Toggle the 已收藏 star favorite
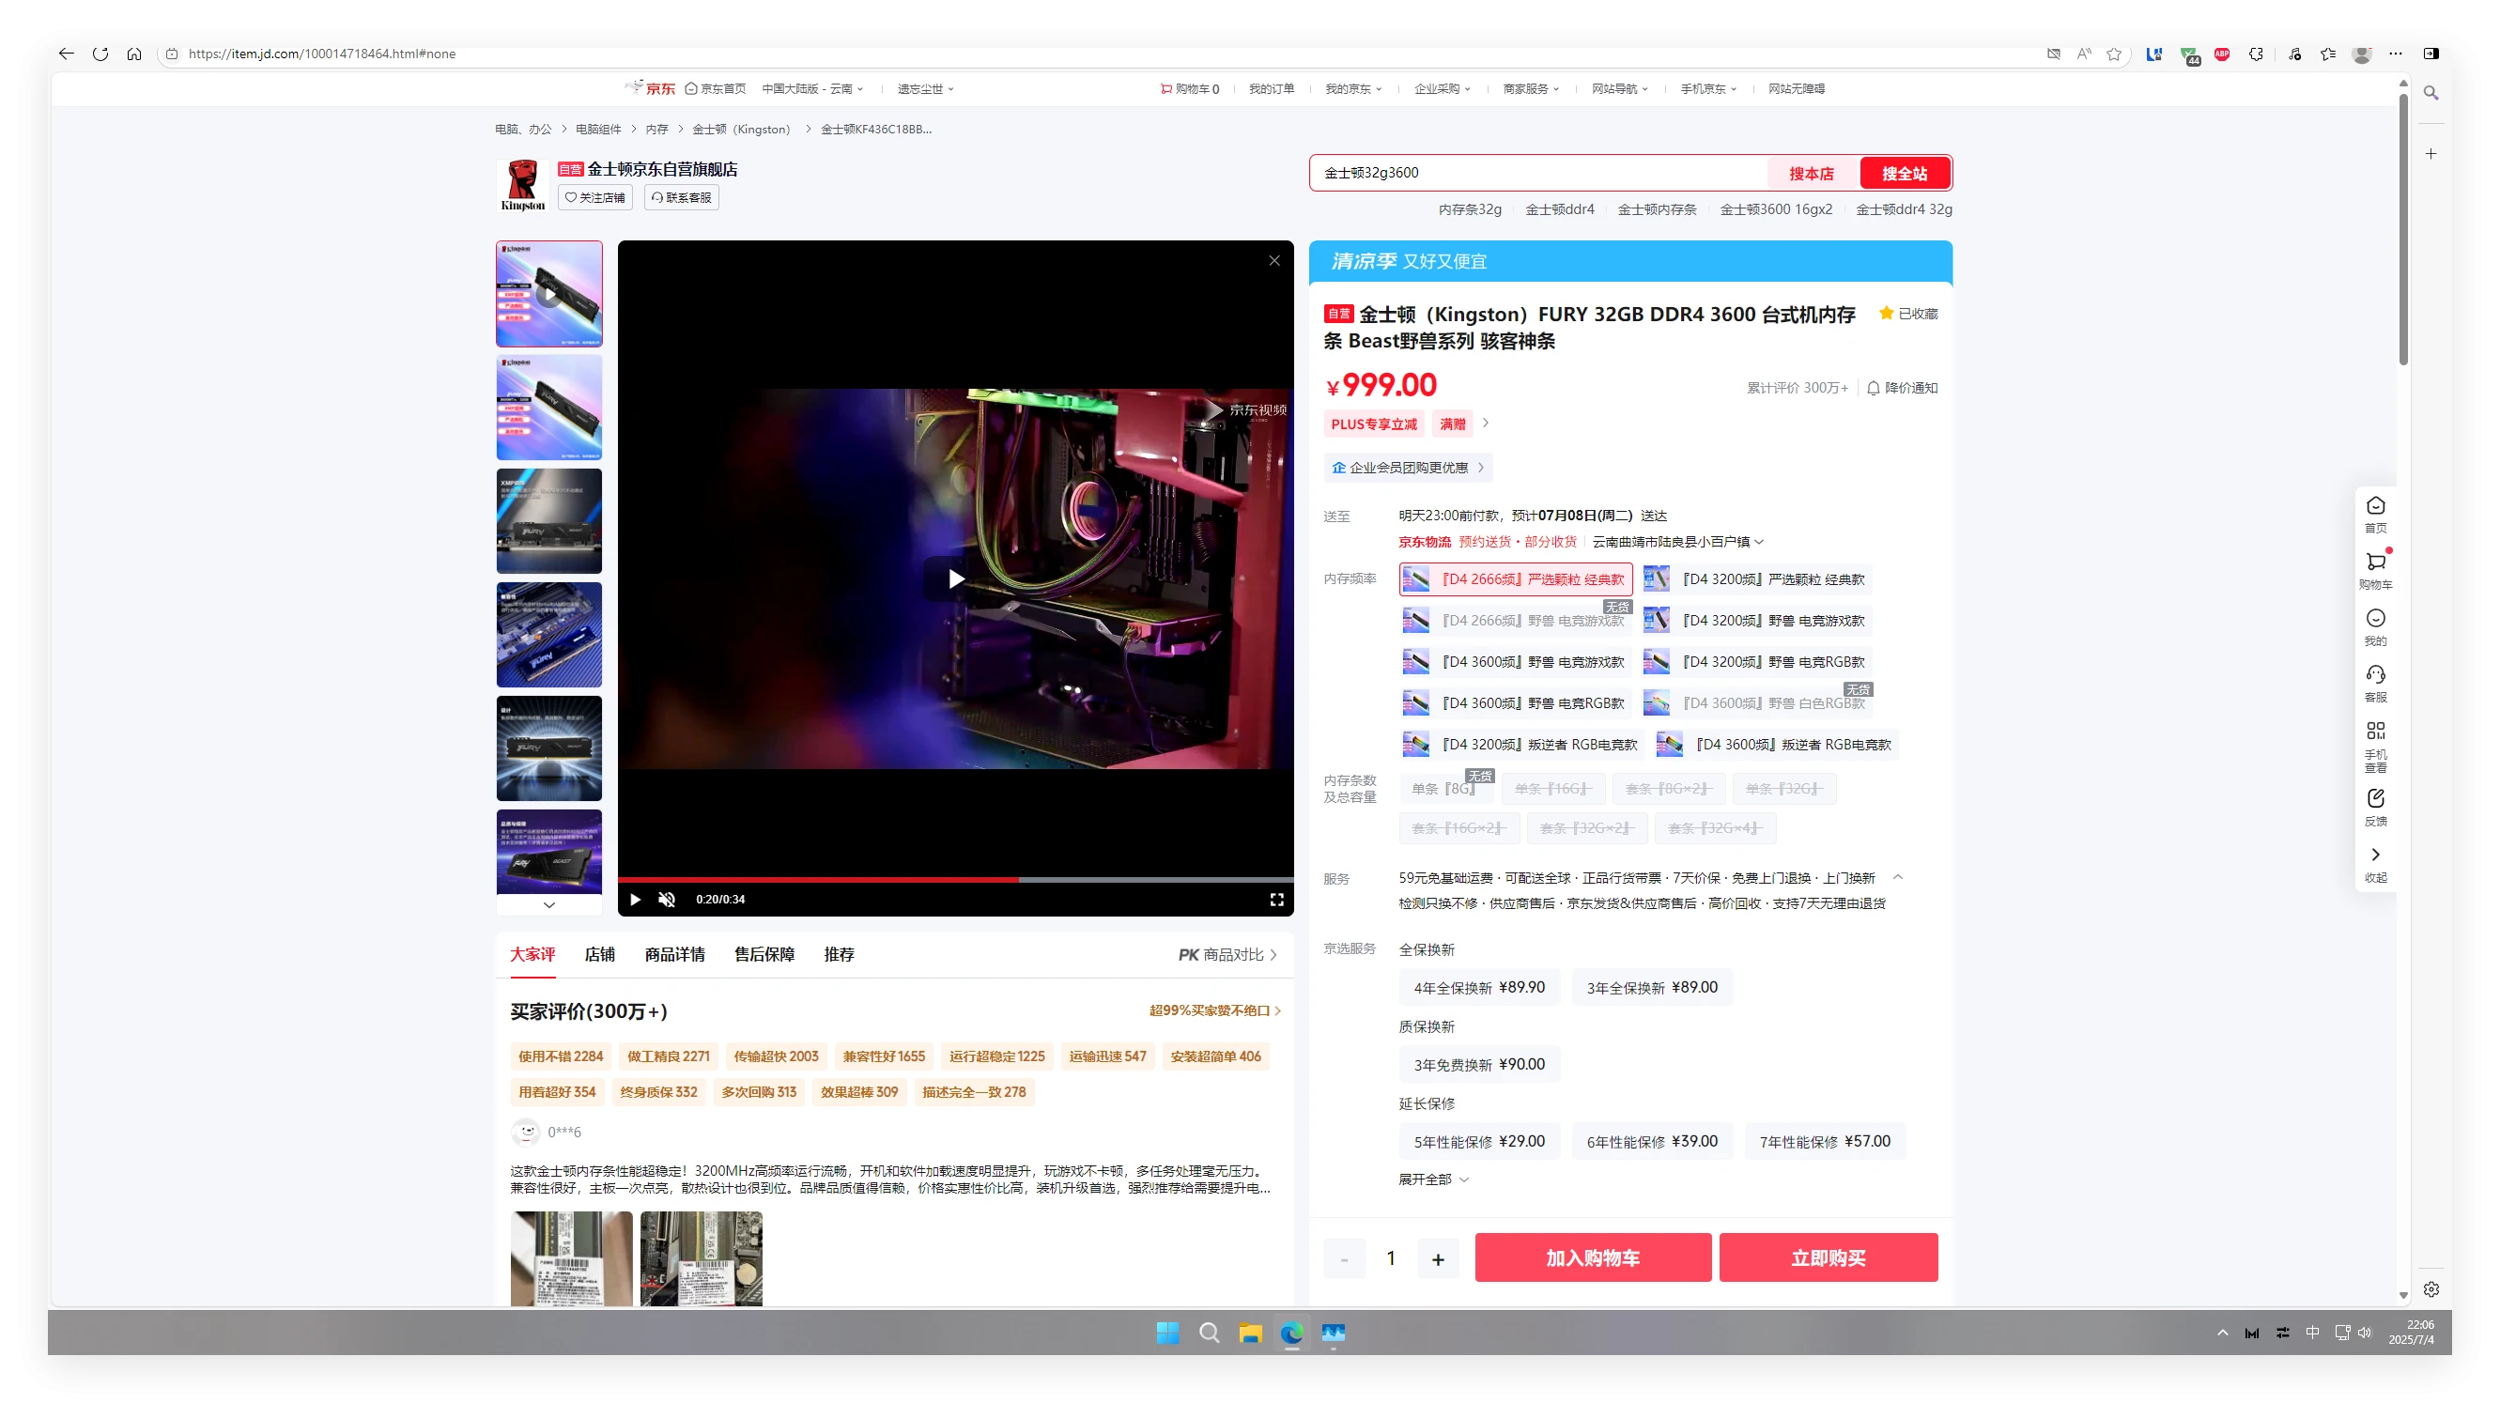The height and width of the screenshot is (1403, 2500). tap(1886, 314)
